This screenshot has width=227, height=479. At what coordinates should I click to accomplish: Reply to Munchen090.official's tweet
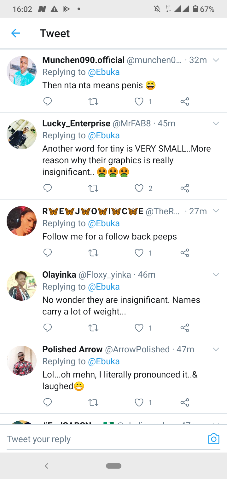48,101
